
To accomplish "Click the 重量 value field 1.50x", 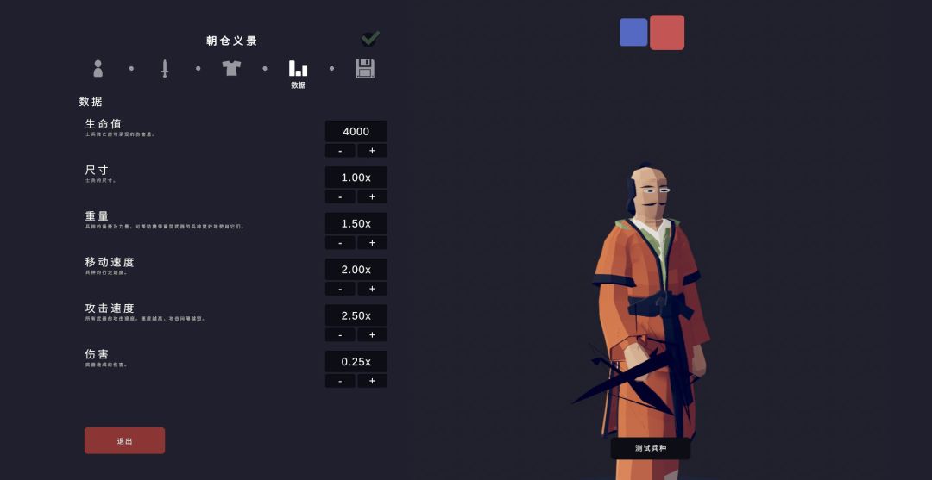I will click(x=356, y=223).
